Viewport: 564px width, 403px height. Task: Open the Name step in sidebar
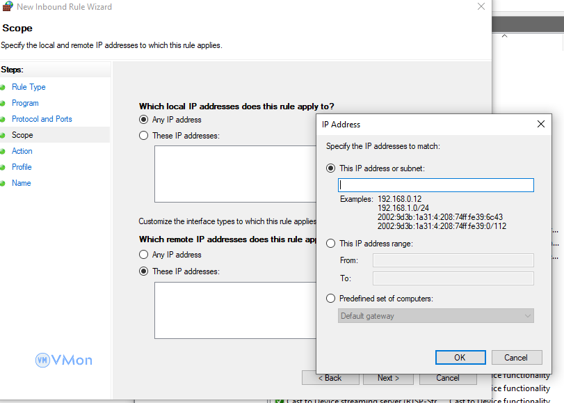(22, 183)
